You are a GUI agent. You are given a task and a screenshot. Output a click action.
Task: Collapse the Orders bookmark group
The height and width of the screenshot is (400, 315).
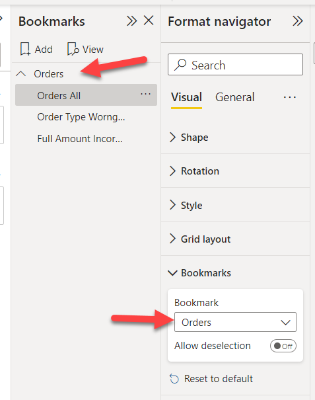21,74
